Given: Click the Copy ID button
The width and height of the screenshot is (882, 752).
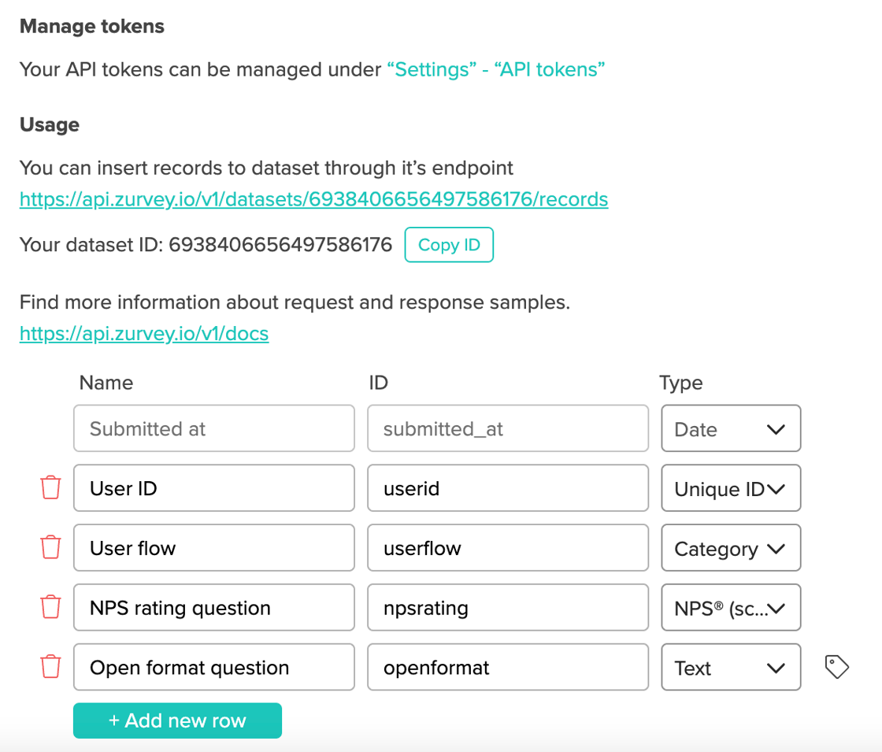Looking at the screenshot, I should (x=449, y=245).
